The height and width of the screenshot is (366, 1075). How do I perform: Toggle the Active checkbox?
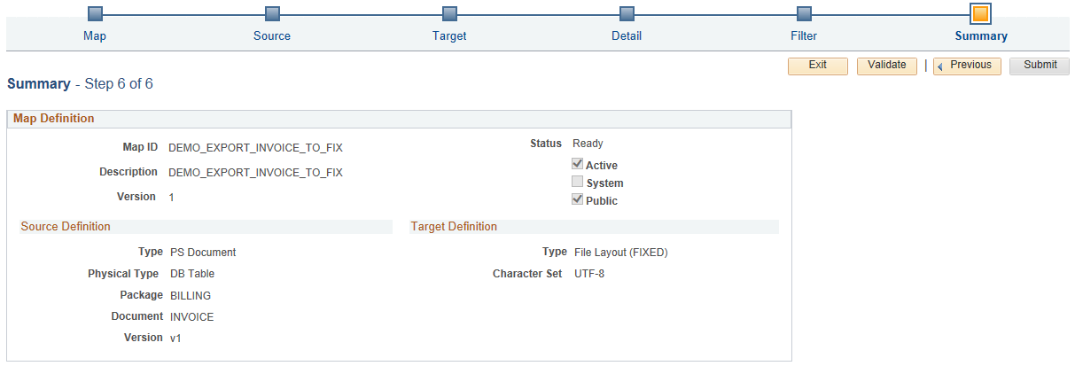(x=577, y=164)
